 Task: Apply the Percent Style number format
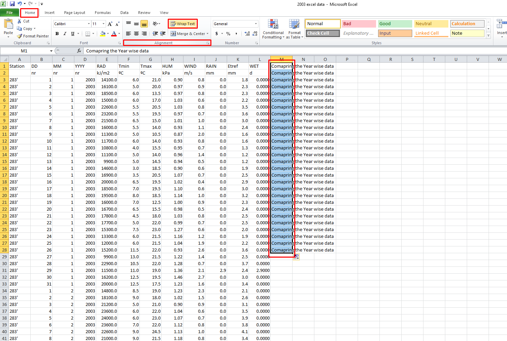pos(228,34)
